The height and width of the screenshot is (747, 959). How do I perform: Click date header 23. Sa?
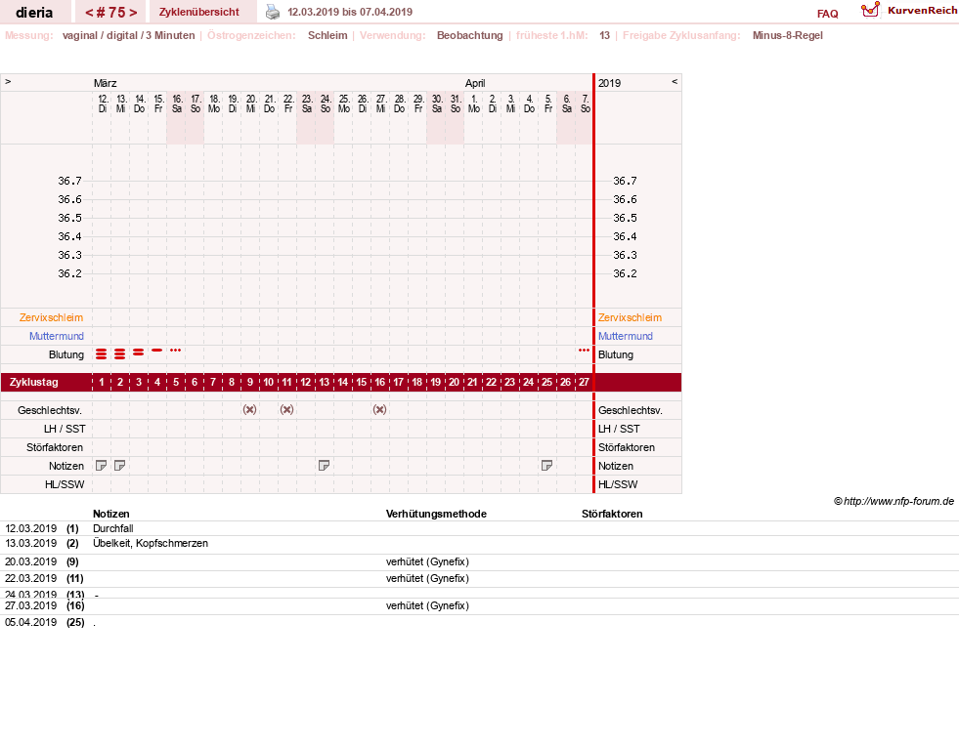tap(306, 104)
